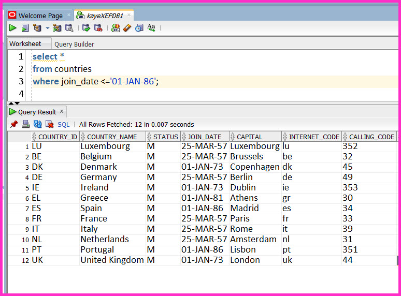Close the kayeXEPDB1 tab
This screenshot has width=401, height=296.
click(129, 15)
